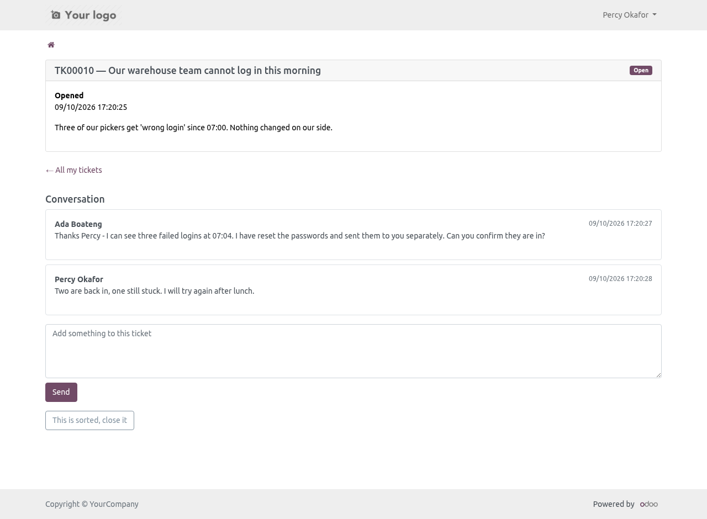Click Copyright © YourCompany text
Screen dimensions: 707x519
pos(92,504)
